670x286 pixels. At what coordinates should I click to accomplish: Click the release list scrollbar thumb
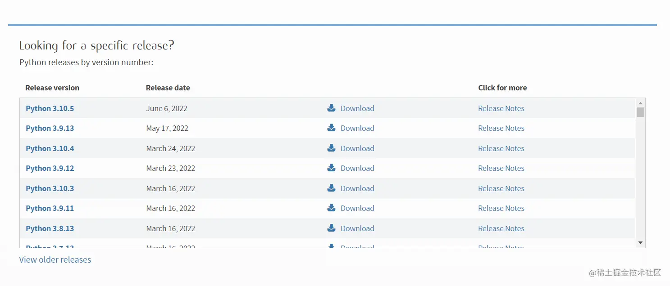pyautogui.click(x=640, y=112)
